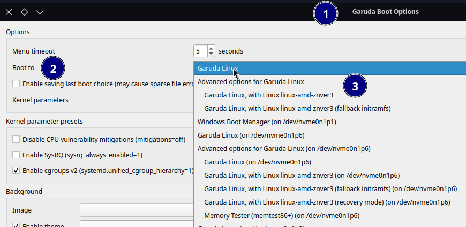
Task: Click the Boot to label
Action: coord(23,68)
